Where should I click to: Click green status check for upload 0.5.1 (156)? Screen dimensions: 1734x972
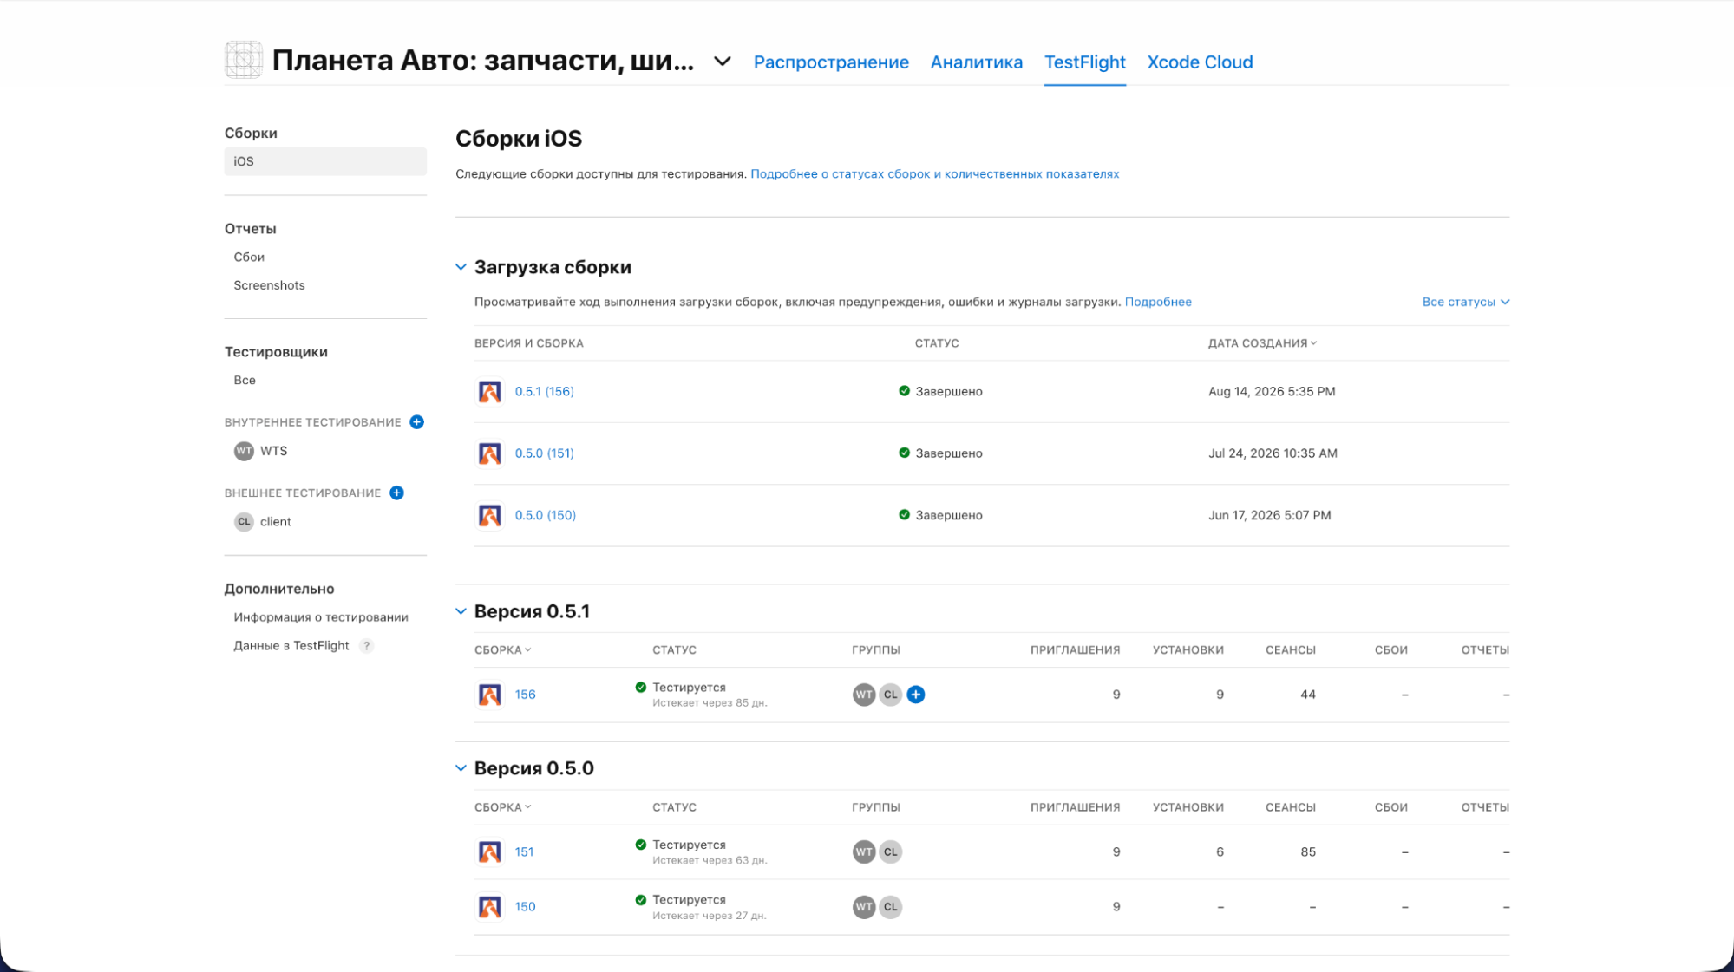904,391
